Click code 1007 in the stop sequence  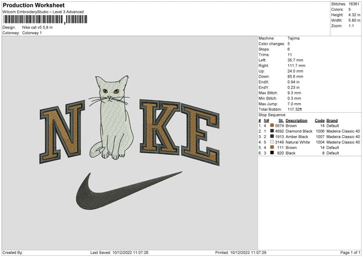320,136
